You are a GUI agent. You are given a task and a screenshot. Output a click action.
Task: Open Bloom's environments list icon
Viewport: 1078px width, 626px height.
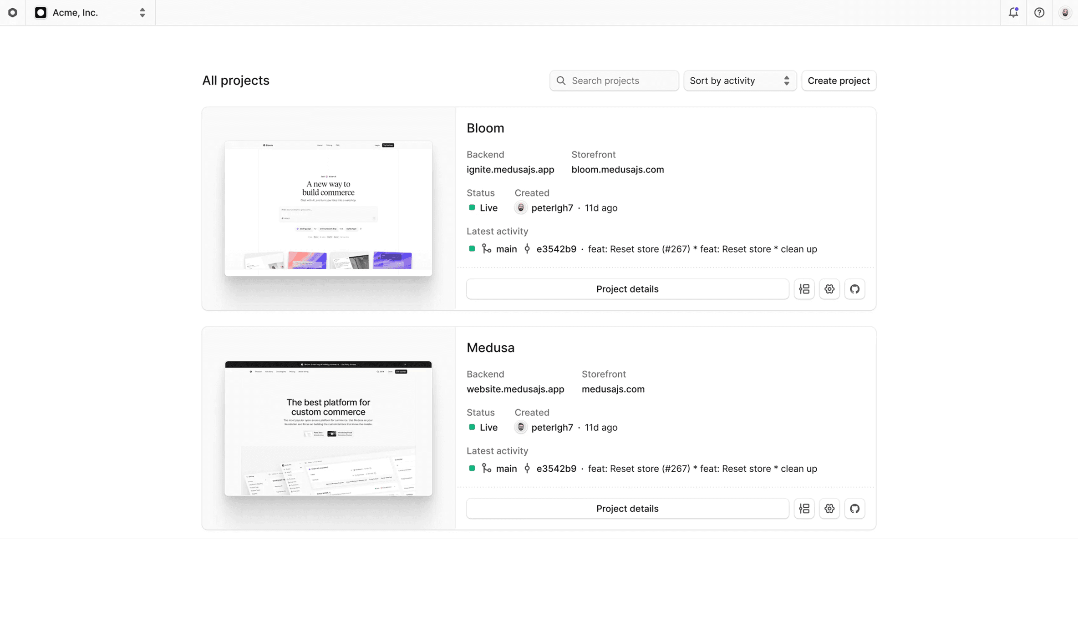pyautogui.click(x=804, y=289)
